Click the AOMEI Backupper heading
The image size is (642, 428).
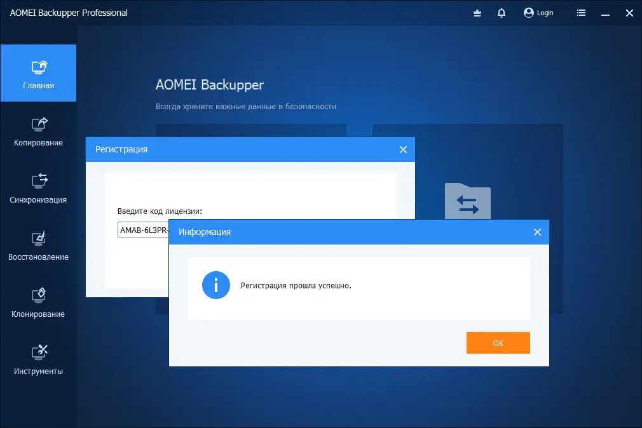pos(209,84)
